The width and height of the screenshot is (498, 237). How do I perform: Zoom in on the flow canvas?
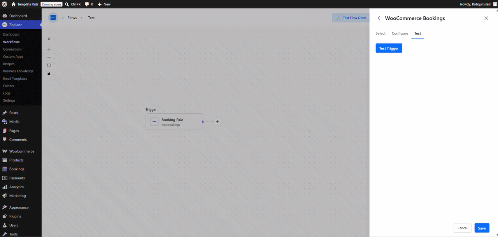(x=49, y=49)
